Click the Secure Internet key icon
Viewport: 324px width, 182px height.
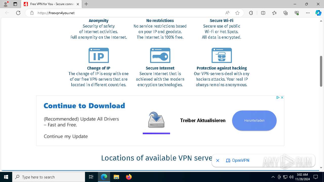160,55
